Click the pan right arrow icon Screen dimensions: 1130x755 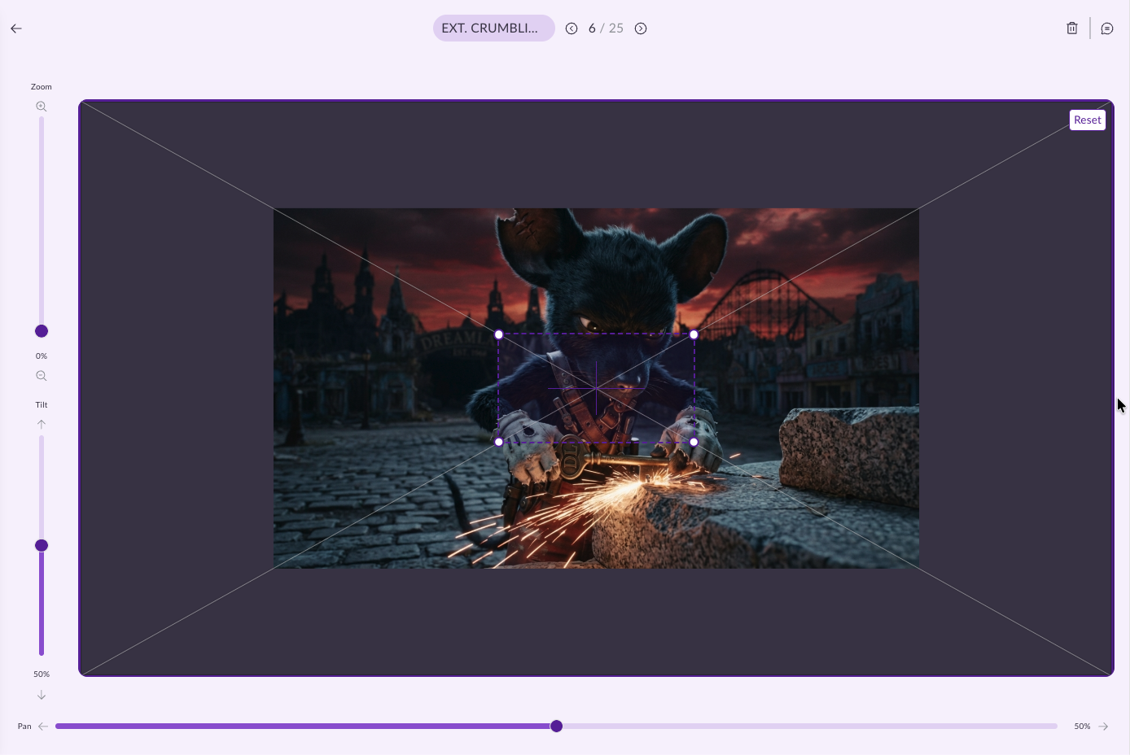1103,727
